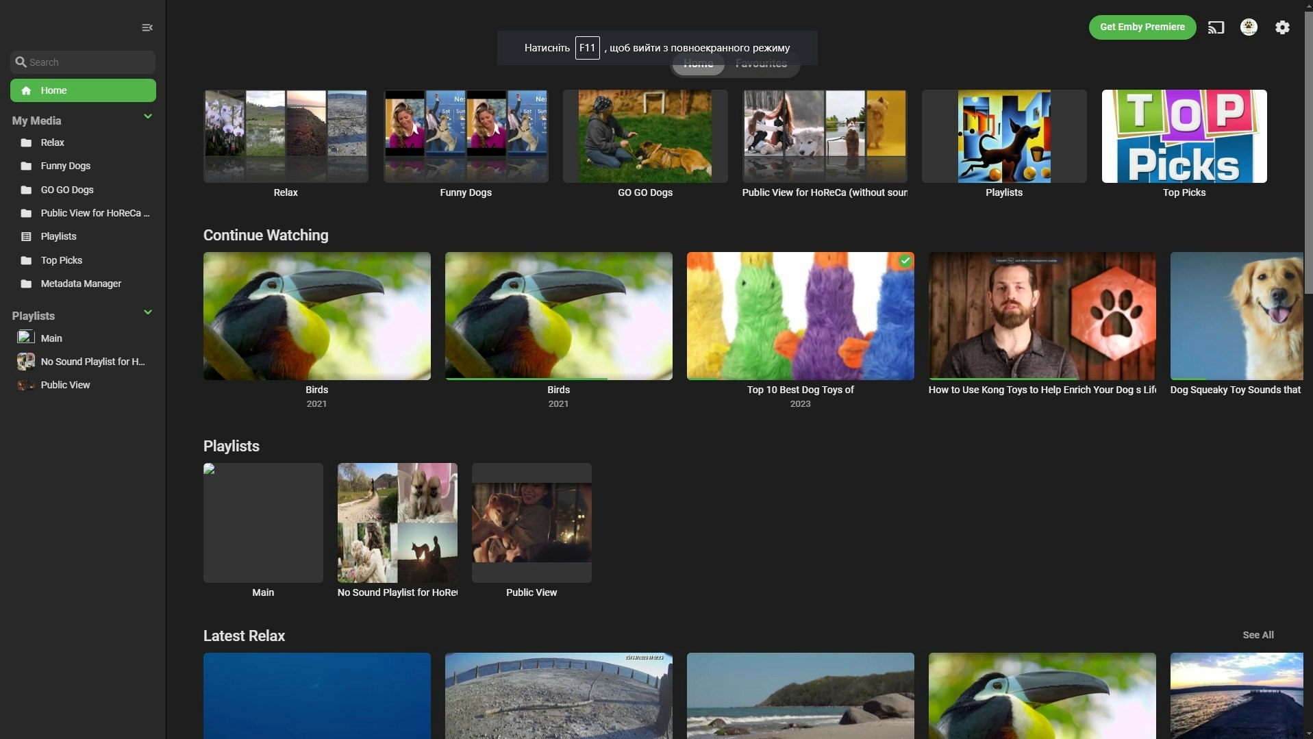Switch to the Home tab at top
Screen dimensions: 1313x739
click(698, 64)
